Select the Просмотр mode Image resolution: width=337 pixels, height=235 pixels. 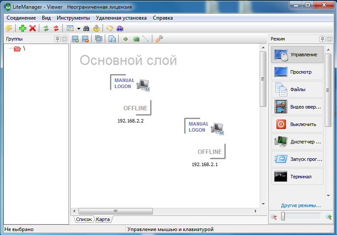297,72
